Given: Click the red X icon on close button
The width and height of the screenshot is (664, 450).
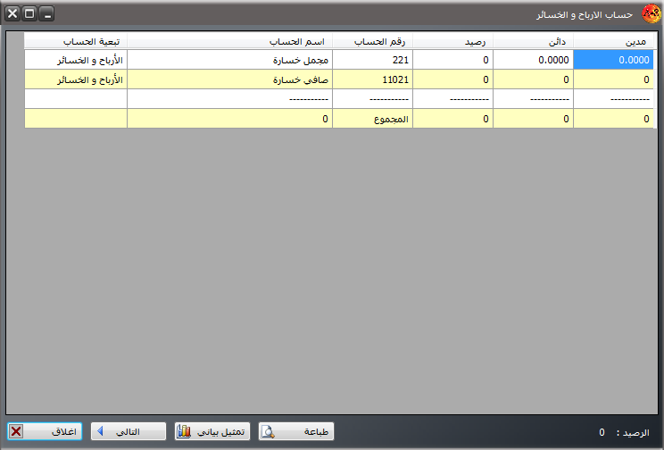Looking at the screenshot, I should (x=16, y=431).
